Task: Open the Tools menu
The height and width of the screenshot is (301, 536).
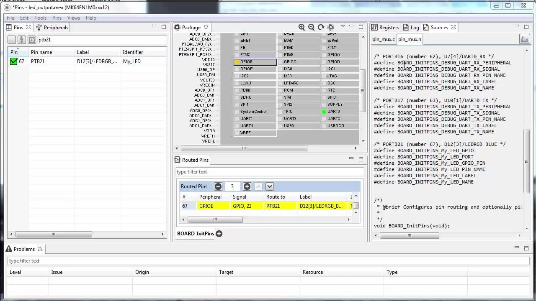Action: [x=40, y=18]
